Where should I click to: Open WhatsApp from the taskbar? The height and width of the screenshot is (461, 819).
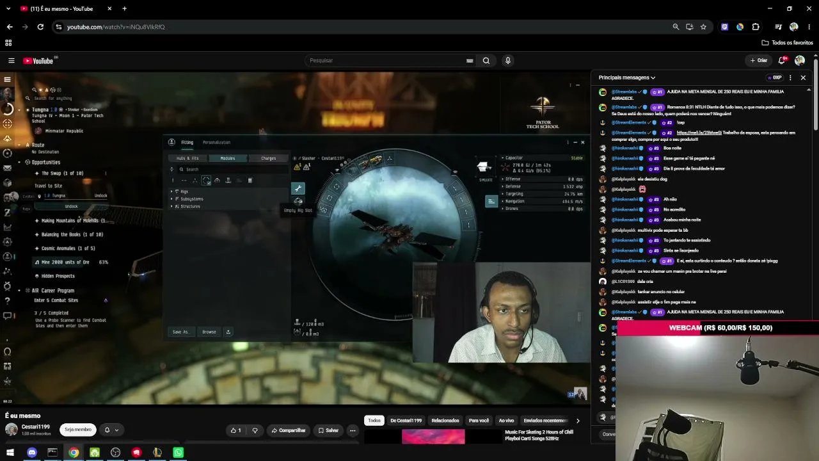pos(178,453)
